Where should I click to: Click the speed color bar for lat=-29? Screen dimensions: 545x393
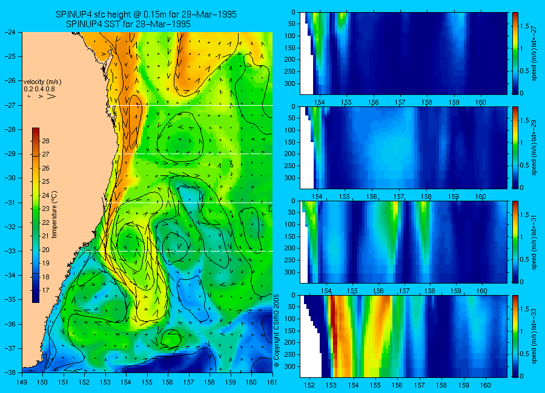(515, 148)
